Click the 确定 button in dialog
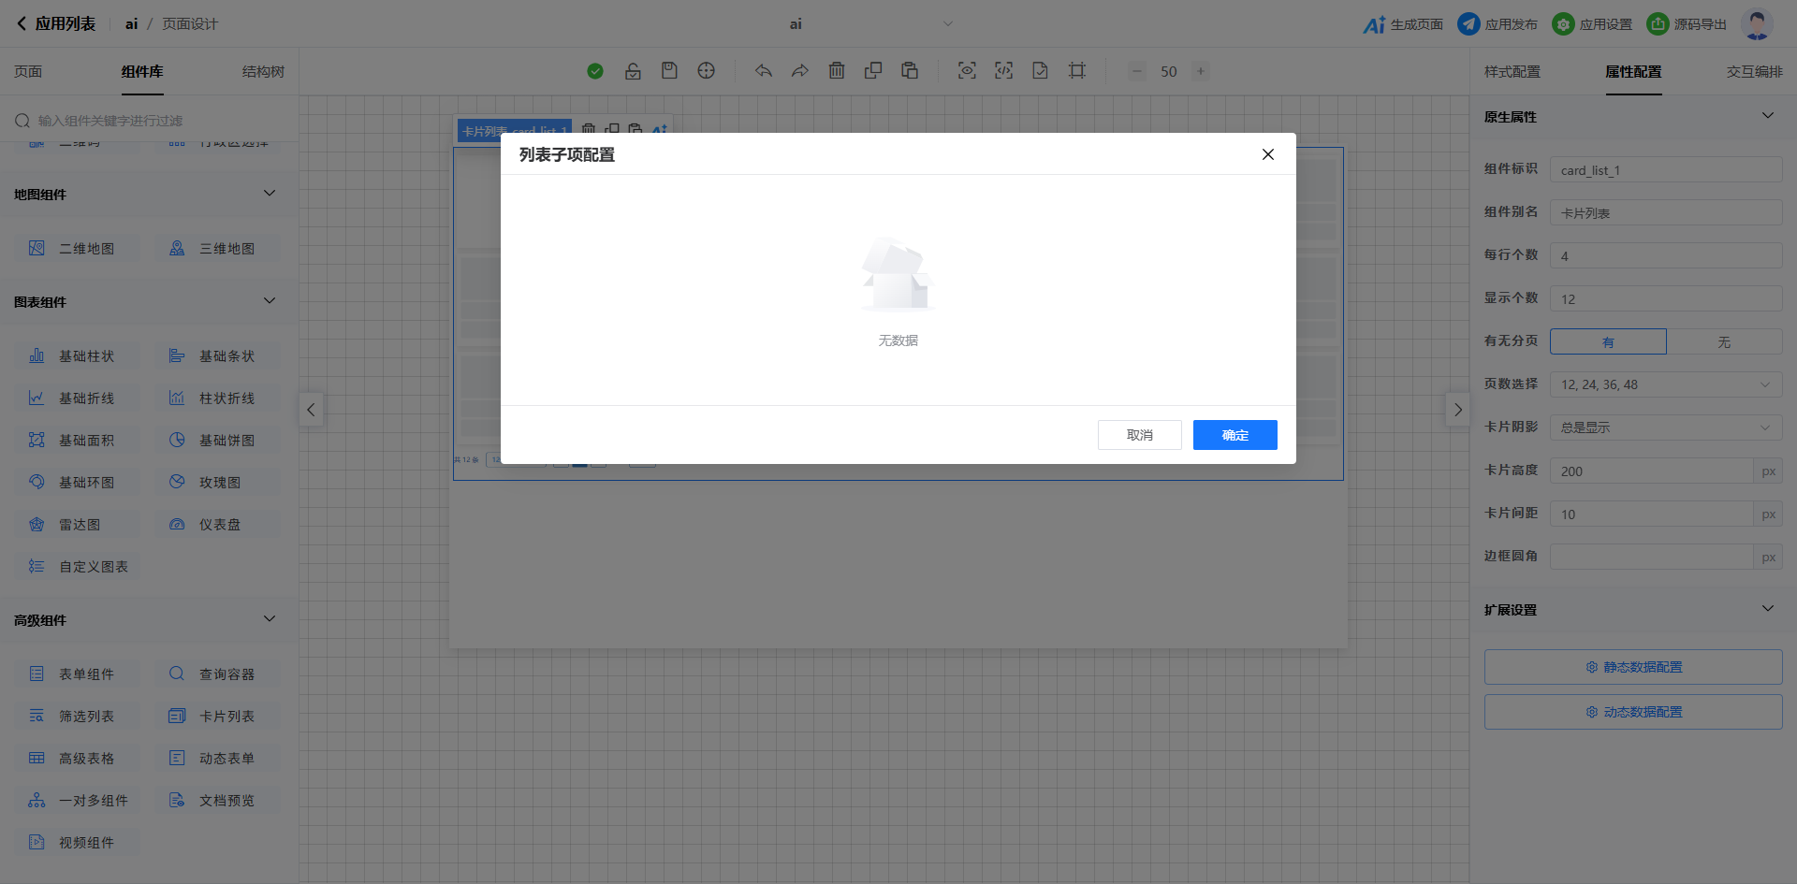Viewport: 1797px width, 884px height. pos(1235,435)
